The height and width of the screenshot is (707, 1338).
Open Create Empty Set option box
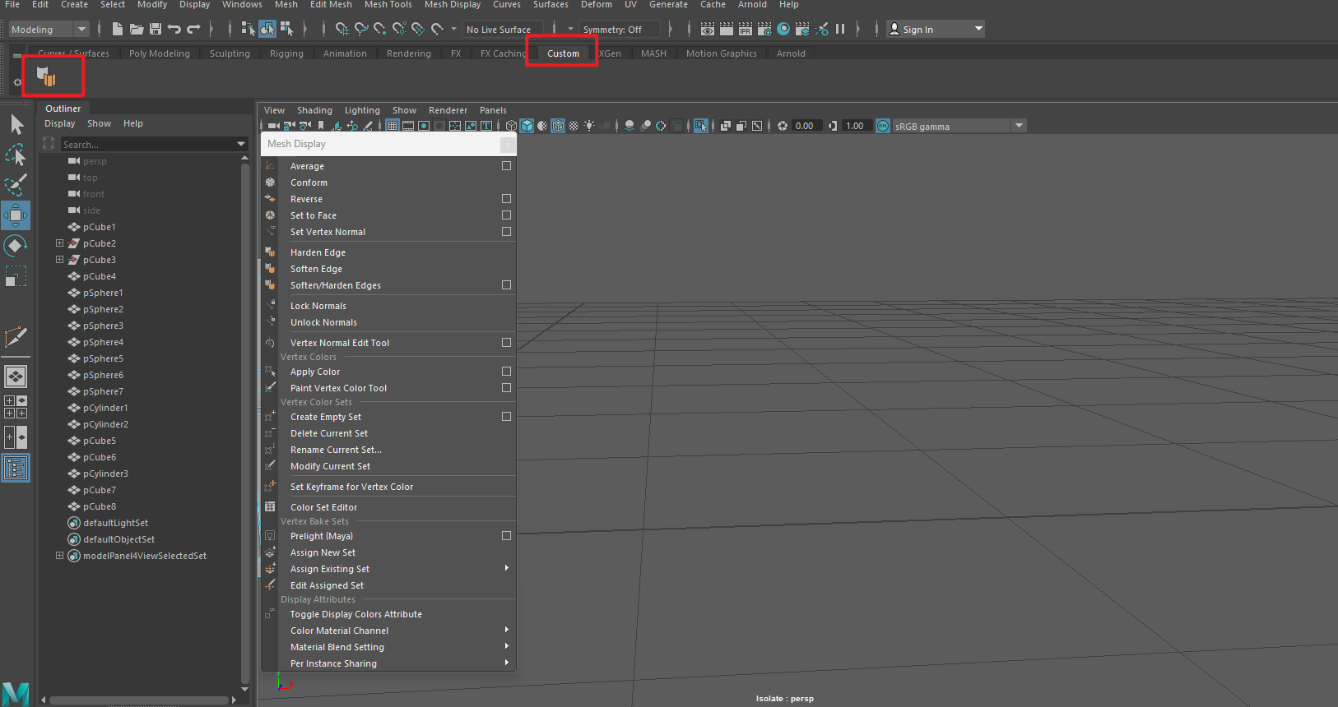[x=506, y=417]
